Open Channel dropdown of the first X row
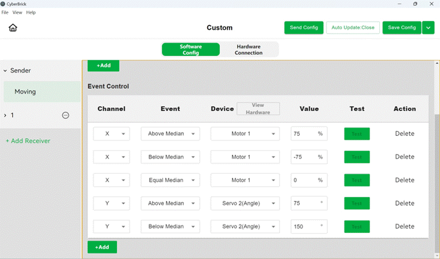The height and width of the screenshot is (259, 440). [112, 133]
